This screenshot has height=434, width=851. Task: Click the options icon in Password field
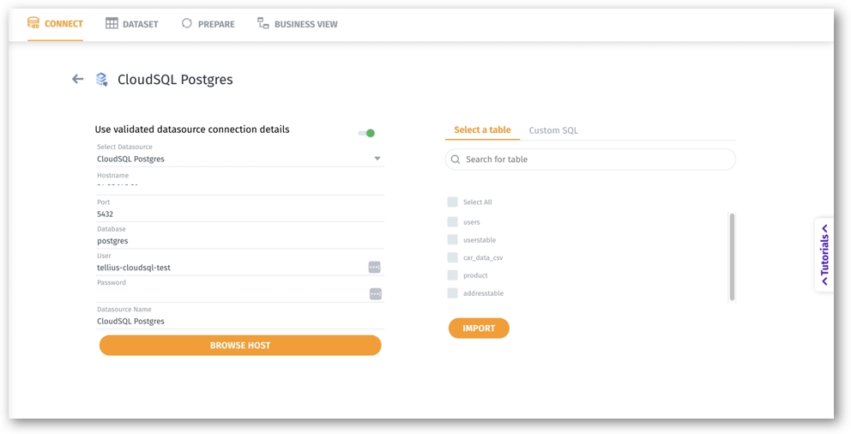pyautogui.click(x=375, y=294)
